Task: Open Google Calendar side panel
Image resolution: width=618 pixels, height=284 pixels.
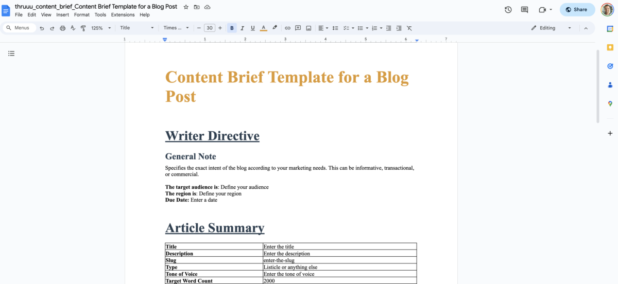Action: pos(610,28)
